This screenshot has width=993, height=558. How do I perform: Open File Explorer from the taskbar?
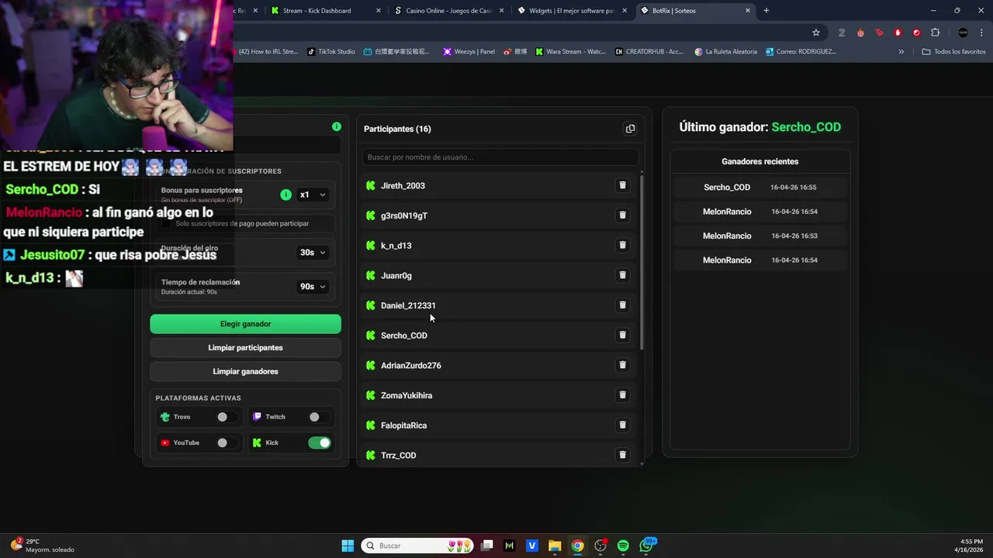click(555, 546)
